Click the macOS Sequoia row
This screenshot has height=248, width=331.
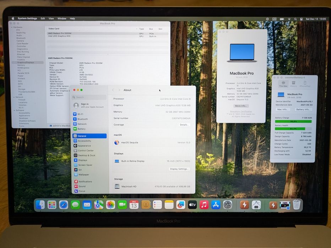pos(152,142)
